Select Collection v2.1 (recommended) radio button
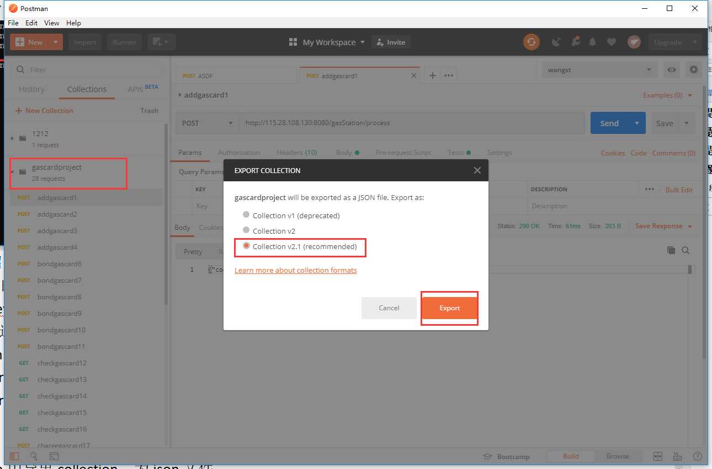 pyautogui.click(x=246, y=246)
